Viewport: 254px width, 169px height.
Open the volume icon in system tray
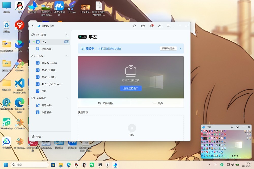coord(233,165)
